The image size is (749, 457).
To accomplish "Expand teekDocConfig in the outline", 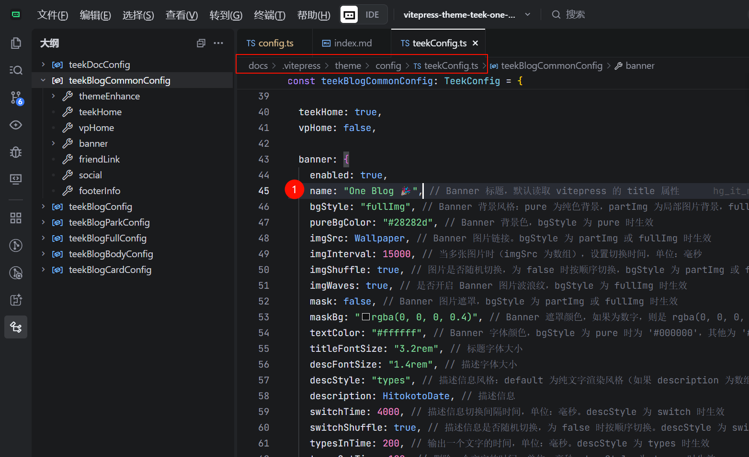I will click(43, 65).
